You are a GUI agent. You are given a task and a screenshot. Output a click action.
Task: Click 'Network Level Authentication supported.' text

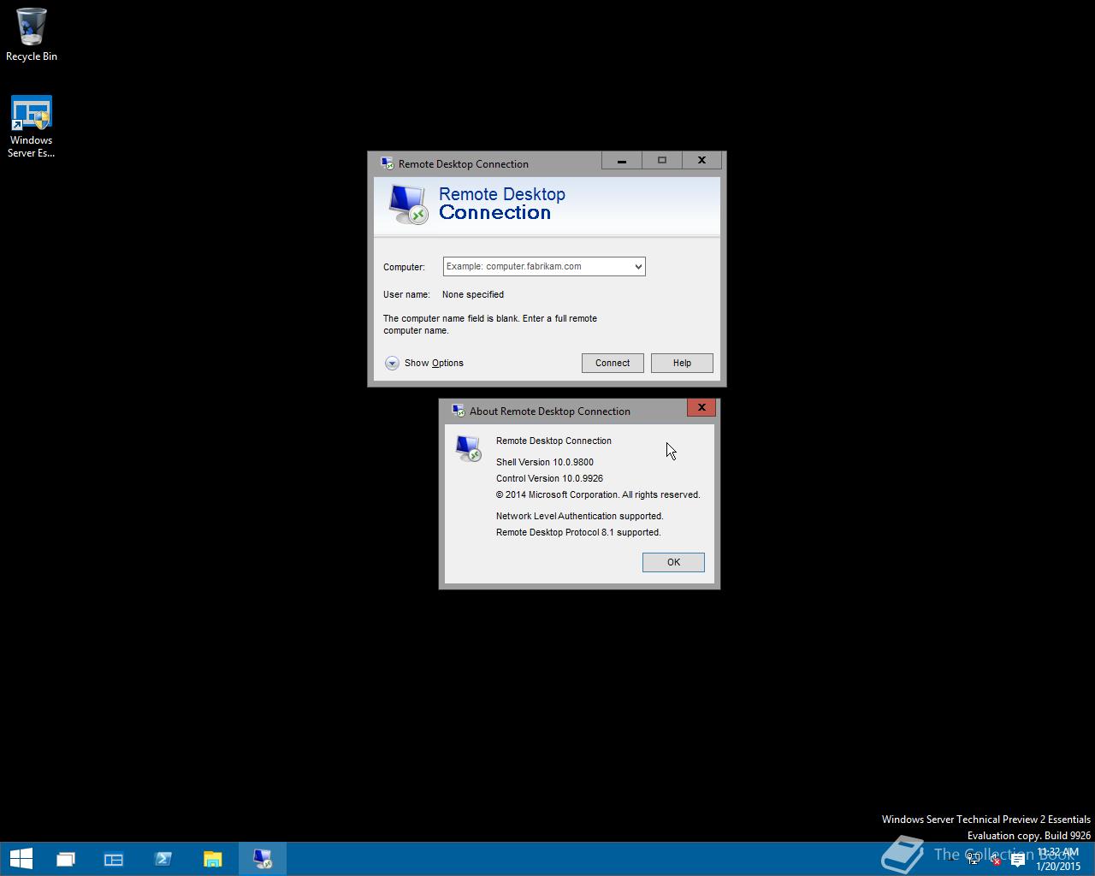(x=580, y=516)
